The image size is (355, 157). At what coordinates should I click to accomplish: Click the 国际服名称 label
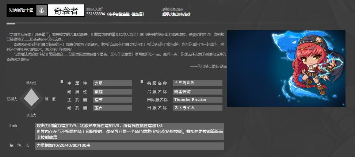coord(157,100)
